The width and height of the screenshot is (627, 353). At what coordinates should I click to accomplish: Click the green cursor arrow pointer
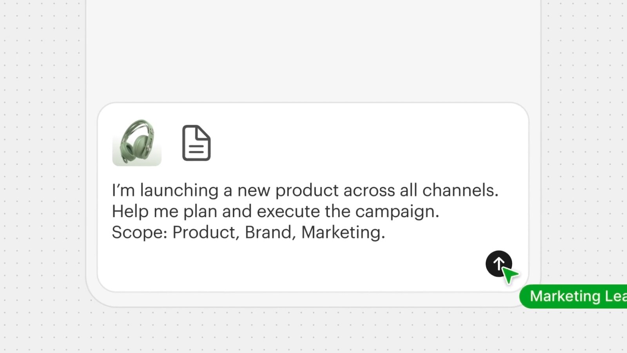click(509, 275)
